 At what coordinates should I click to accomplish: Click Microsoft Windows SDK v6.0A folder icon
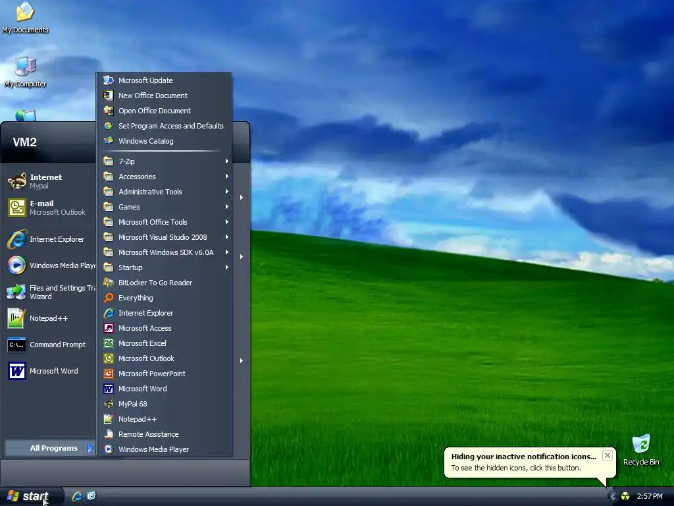109,252
